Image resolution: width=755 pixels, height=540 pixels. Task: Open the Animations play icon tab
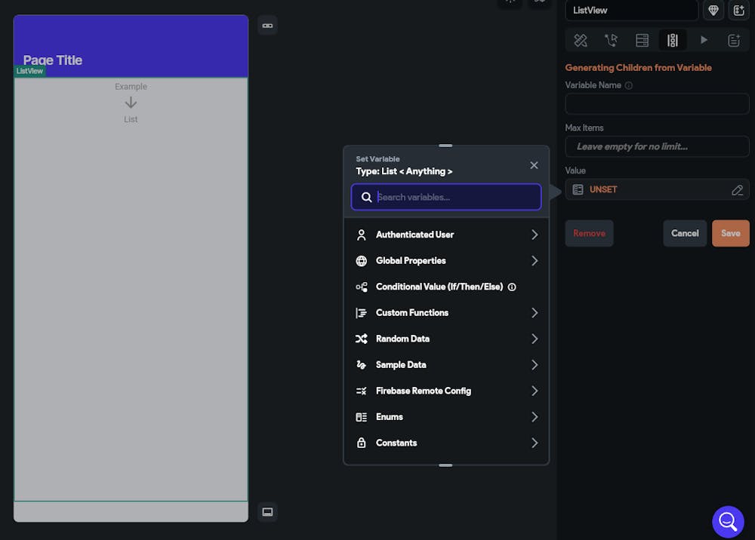point(704,40)
